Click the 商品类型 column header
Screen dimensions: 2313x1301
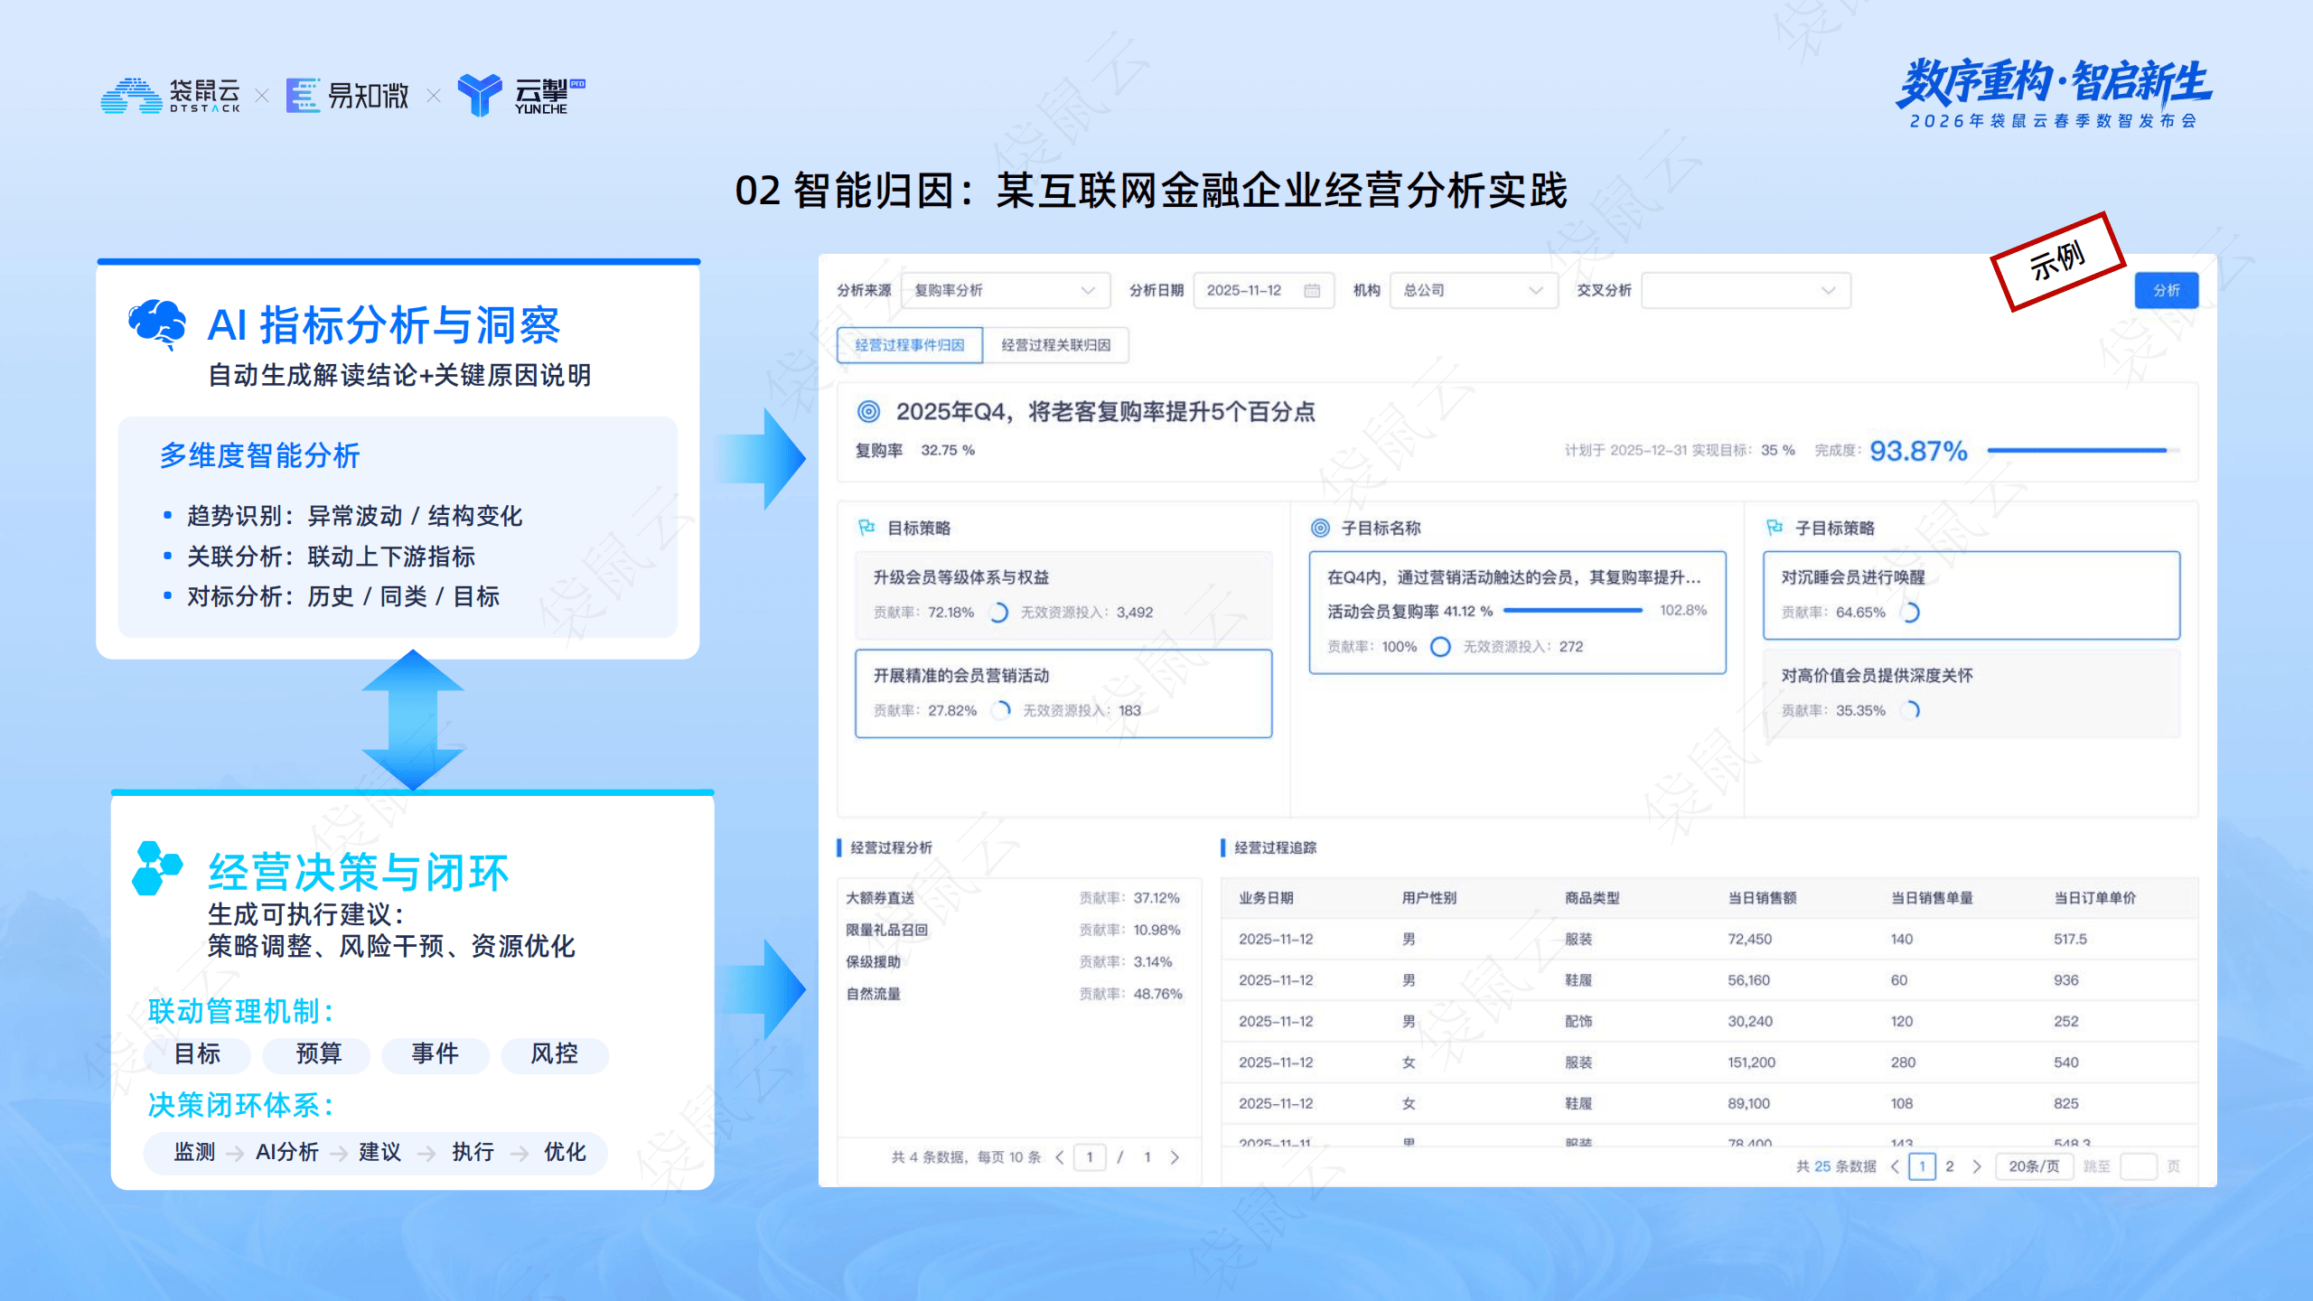[x=1592, y=898]
